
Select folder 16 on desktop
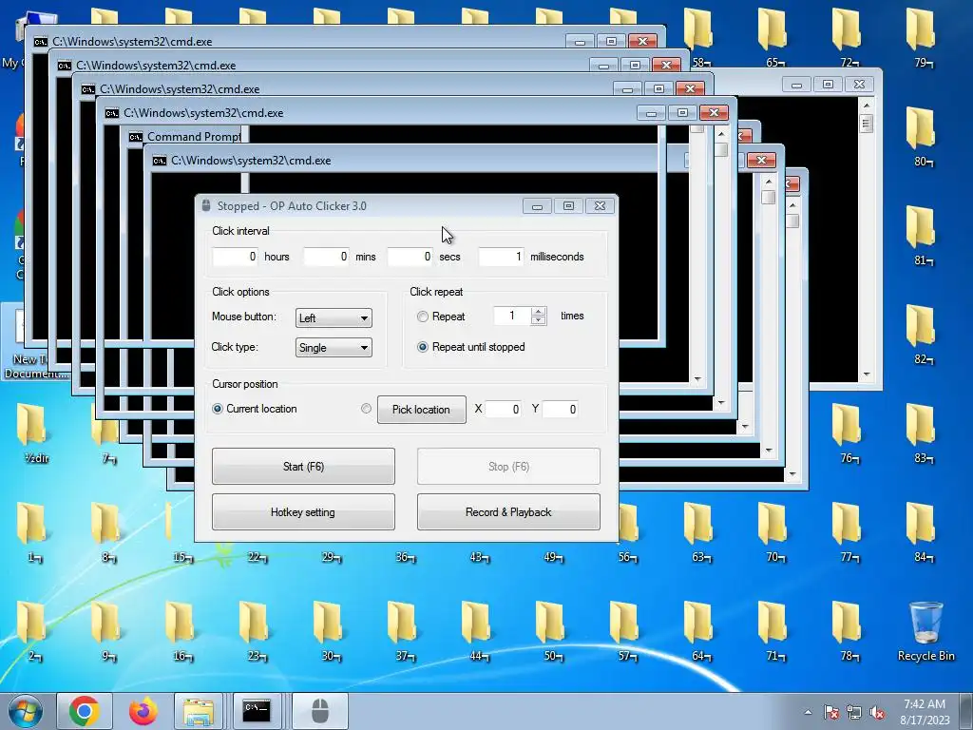180,630
